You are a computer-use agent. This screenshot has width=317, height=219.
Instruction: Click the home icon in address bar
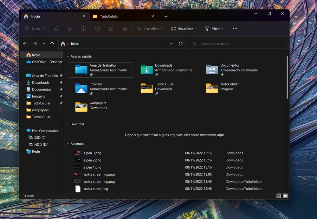[x=63, y=44]
